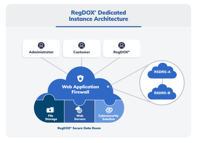197x143 pixels.
Task: Click the shield lock firewall icon
Action: pyautogui.click(x=80, y=79)
